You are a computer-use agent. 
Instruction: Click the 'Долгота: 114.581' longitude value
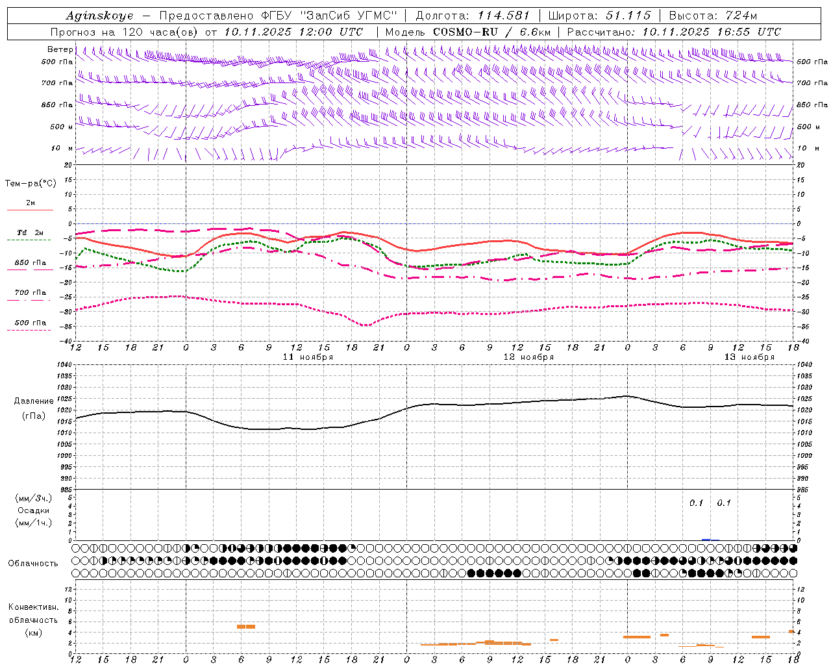[473, 16]
